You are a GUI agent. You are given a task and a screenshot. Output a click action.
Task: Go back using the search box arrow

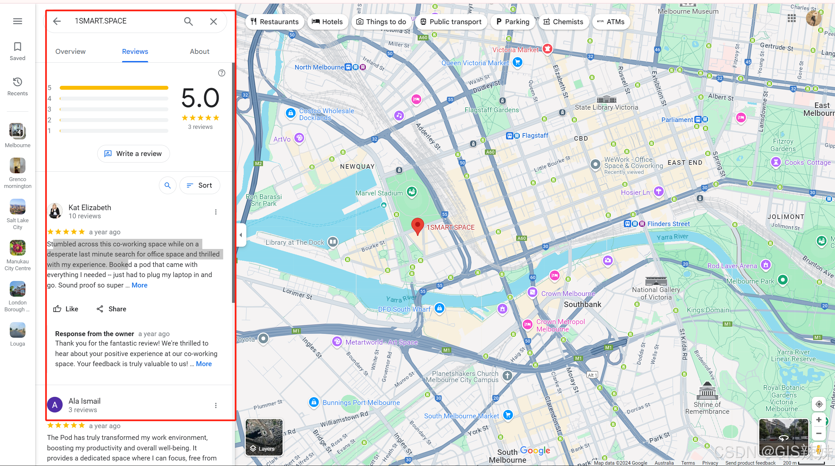tap(57, 21)
